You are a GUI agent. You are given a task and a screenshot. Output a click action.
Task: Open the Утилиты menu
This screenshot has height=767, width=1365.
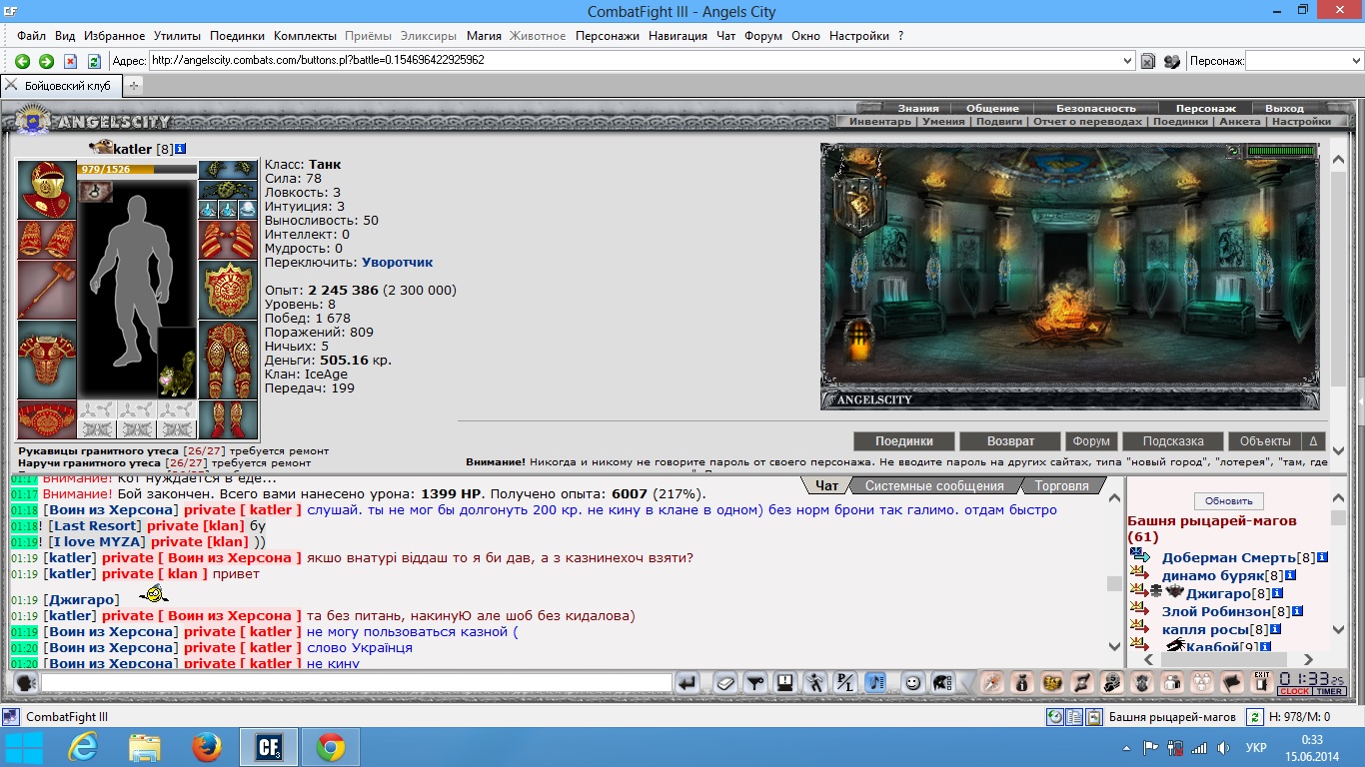(178, 36)
